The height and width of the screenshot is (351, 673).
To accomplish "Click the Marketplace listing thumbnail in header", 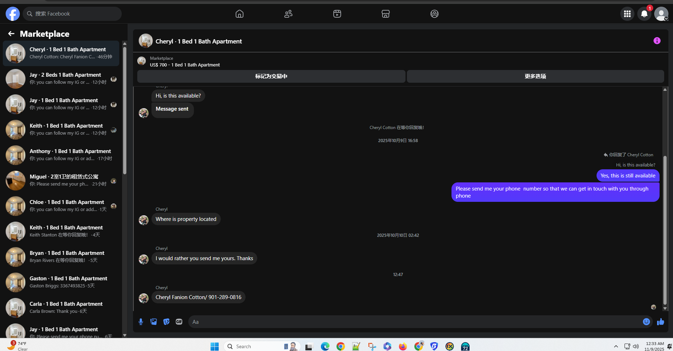I will 142,61.
